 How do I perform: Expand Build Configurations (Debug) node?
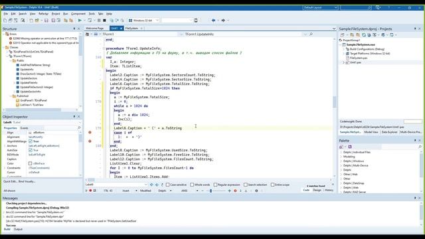344,49
